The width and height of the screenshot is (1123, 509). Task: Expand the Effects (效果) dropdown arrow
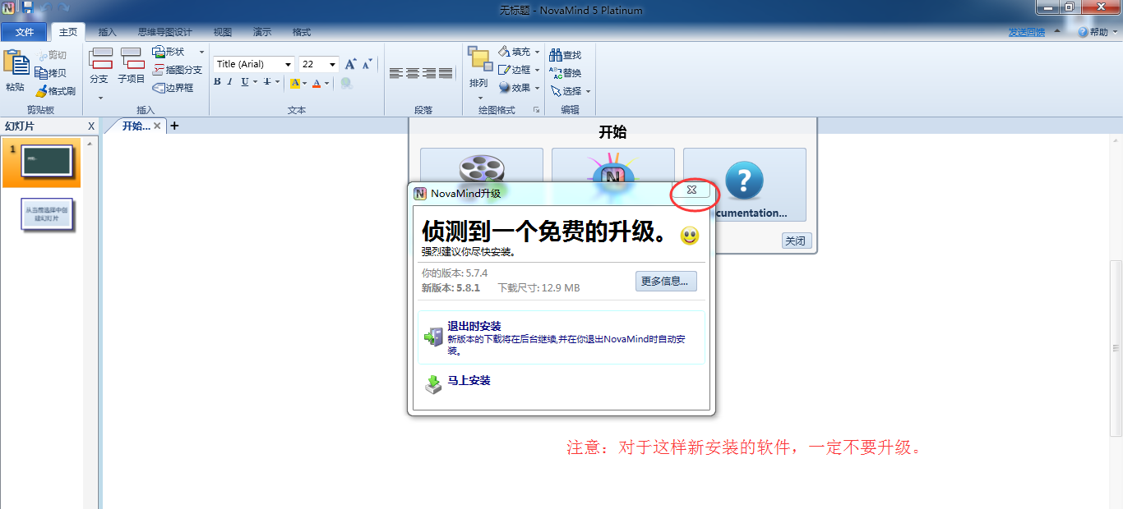click(537, 88)
